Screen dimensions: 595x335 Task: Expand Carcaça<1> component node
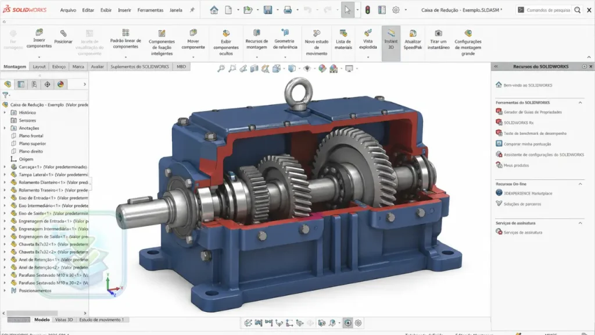click(5, 167)
